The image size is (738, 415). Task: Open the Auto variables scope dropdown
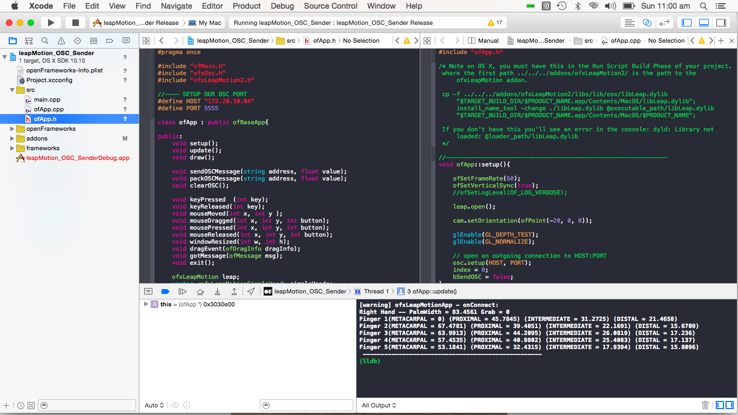(x=154, y=405)
